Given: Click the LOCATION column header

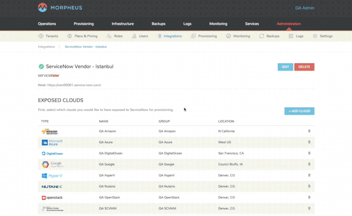Looking at the screenshot, I should (226, 121).
